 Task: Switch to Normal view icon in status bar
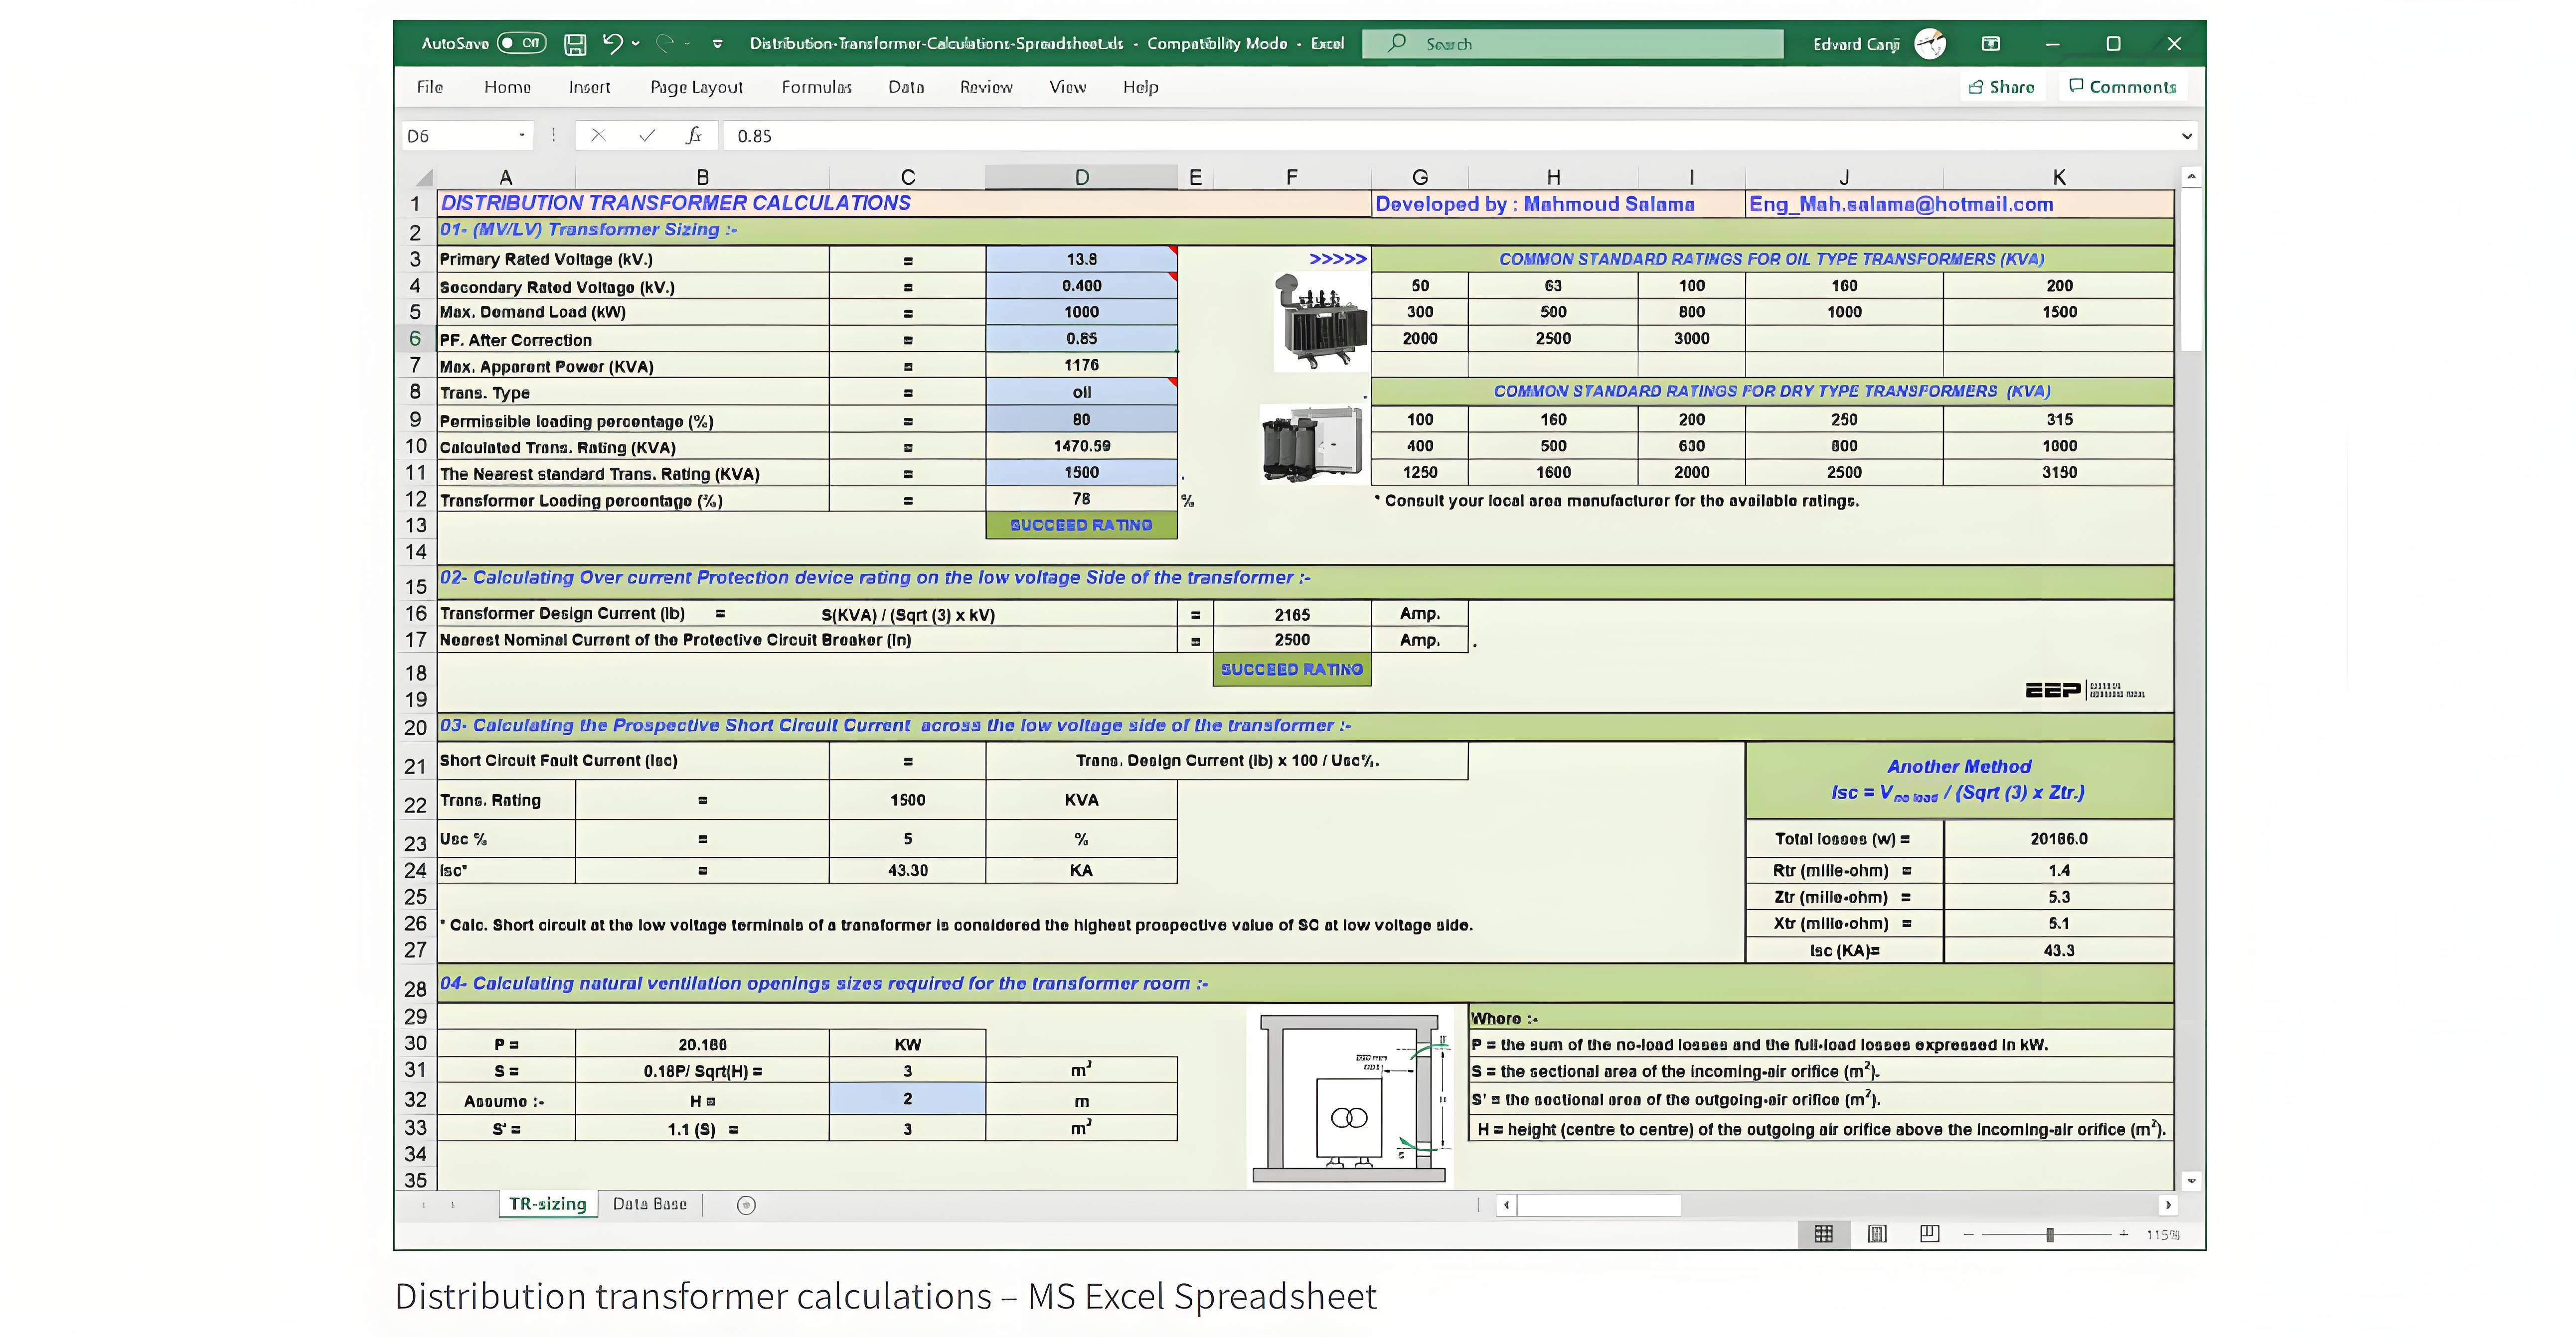[x=1823, y=1234]
